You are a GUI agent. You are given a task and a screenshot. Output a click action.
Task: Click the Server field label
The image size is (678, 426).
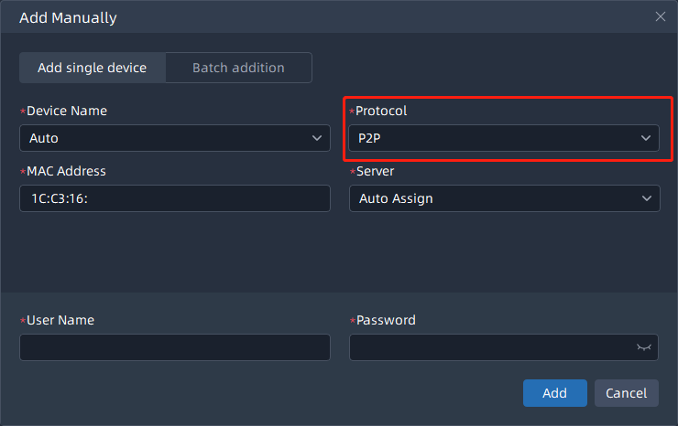coord(375,171)
